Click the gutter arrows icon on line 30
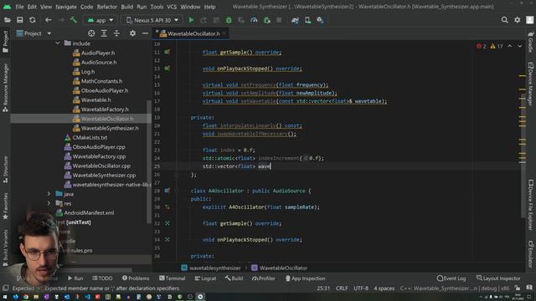The height and width of the screenshot is (301, 536). tap(167, 207)
